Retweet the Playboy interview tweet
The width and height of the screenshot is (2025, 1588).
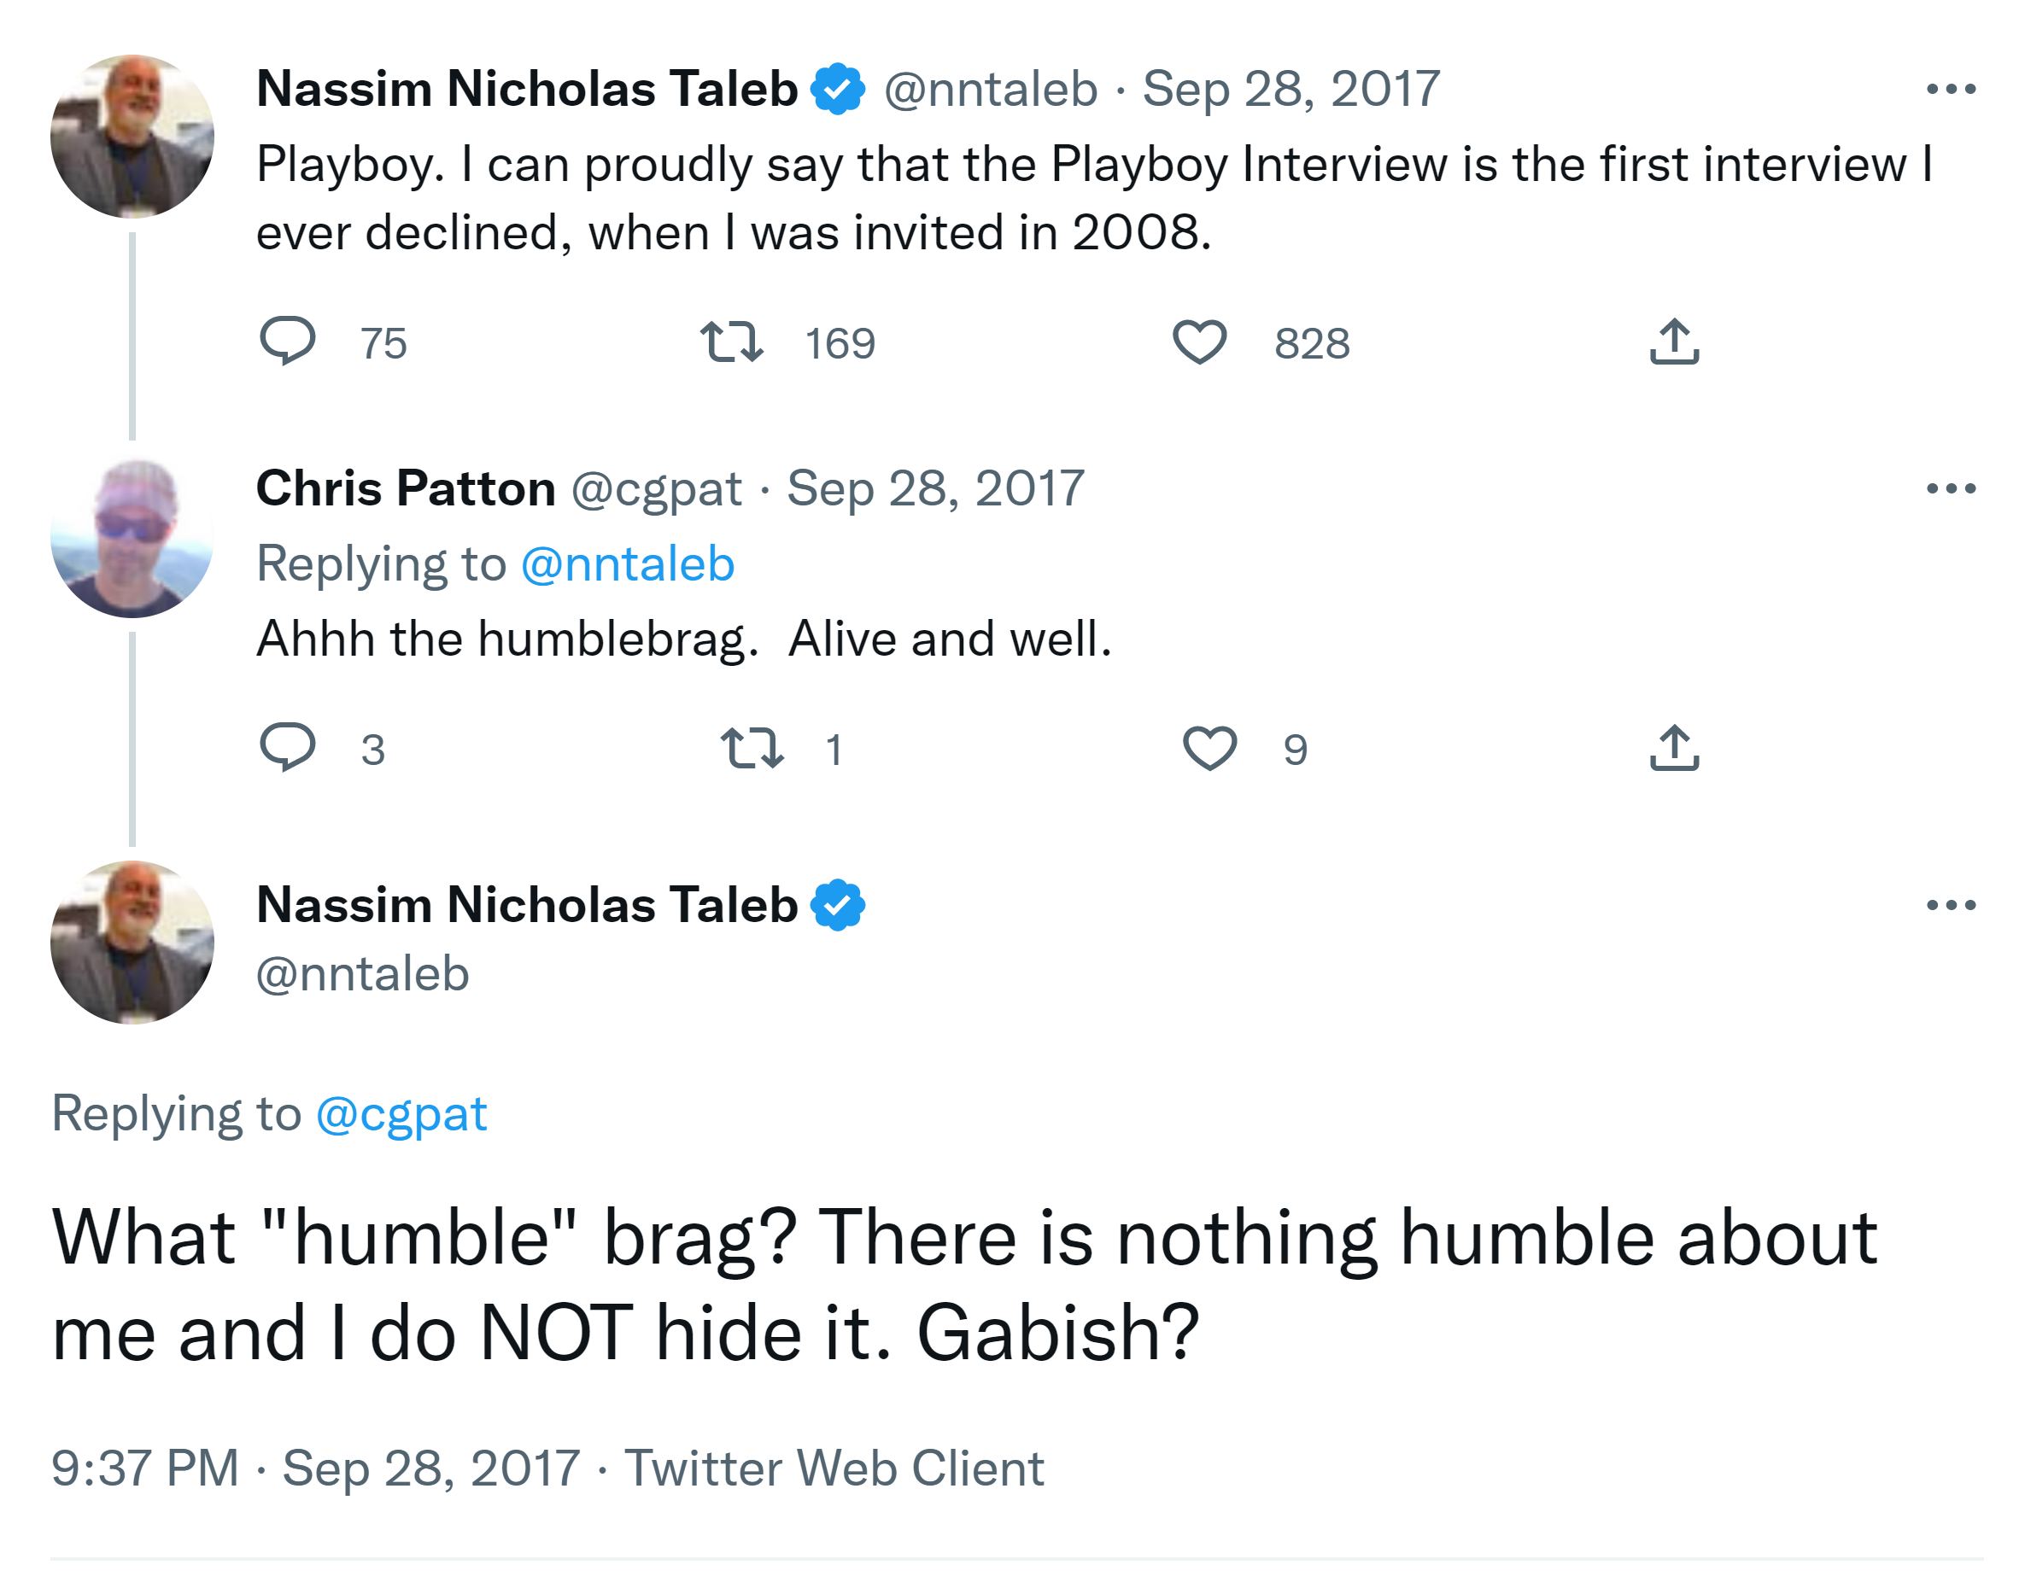pyautogui.click(x=732, y=342)
